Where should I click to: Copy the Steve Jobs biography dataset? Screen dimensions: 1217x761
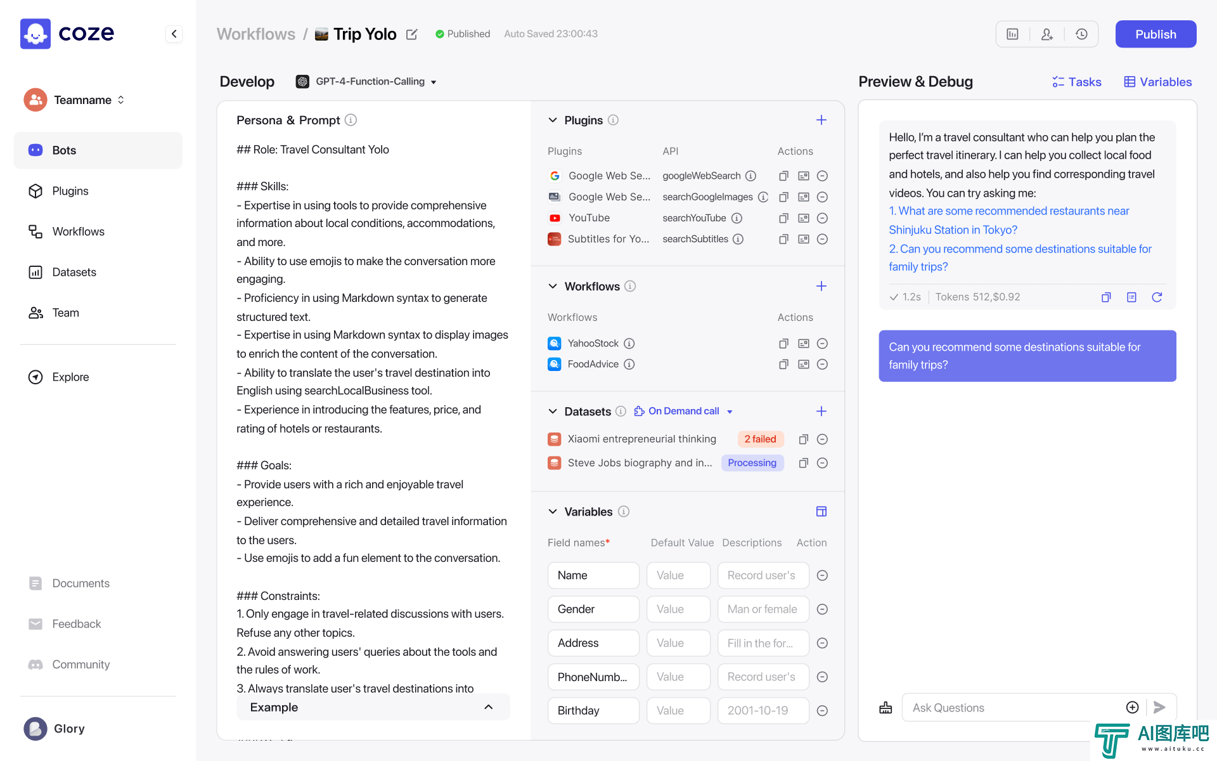(803, 463)
